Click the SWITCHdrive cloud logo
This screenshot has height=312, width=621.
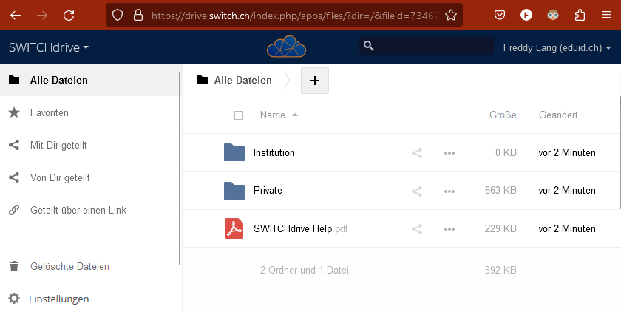coord(286,47)
